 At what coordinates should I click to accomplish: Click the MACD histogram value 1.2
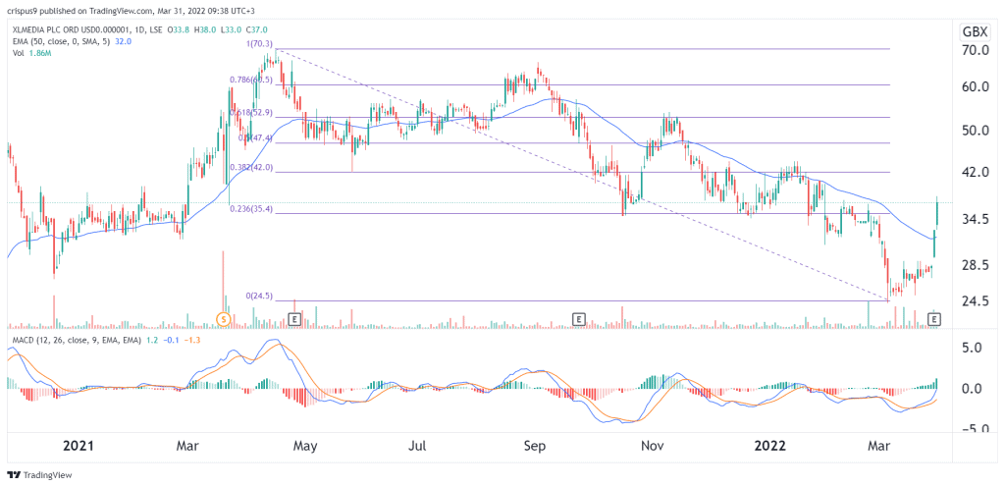[152, 340]
